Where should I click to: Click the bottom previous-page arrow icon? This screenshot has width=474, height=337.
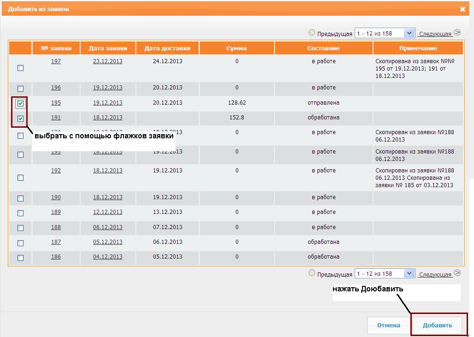tap(312, 273)
